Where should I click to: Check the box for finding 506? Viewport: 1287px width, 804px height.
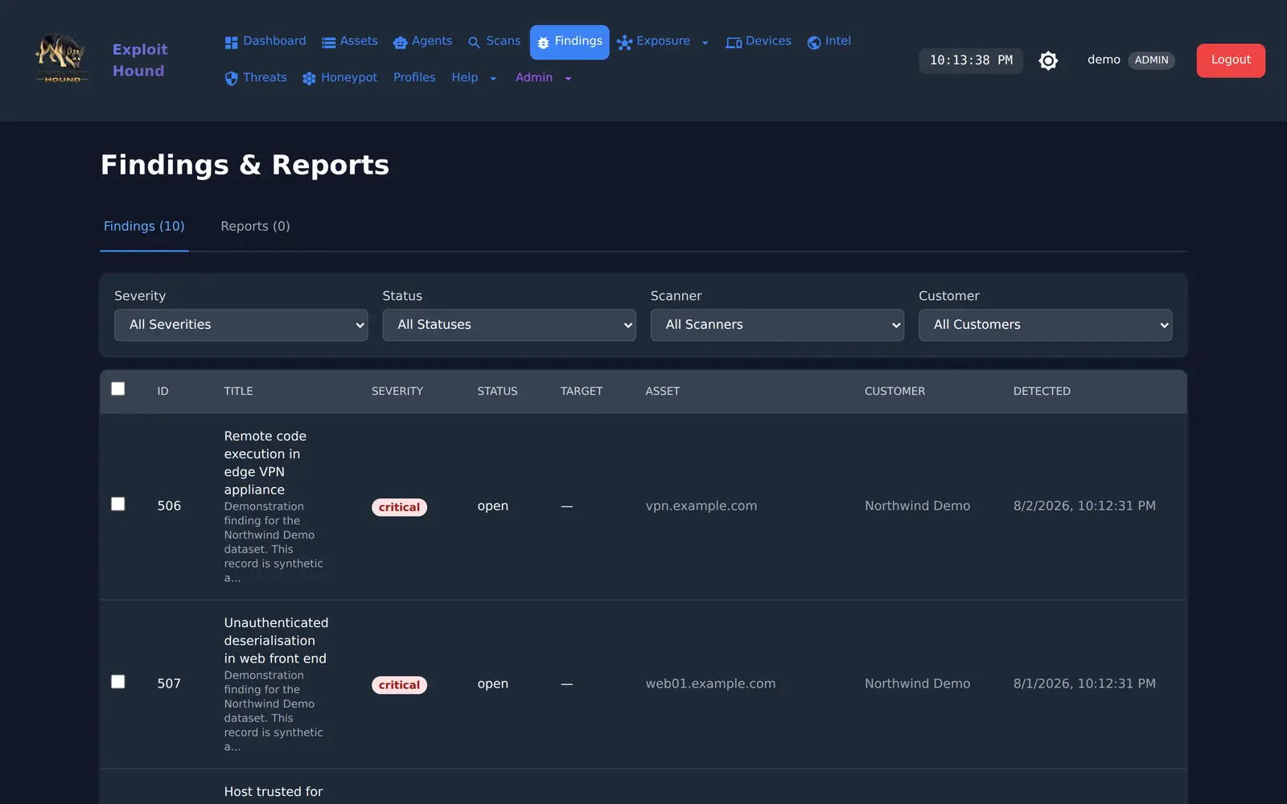click(x=118, y=504)
